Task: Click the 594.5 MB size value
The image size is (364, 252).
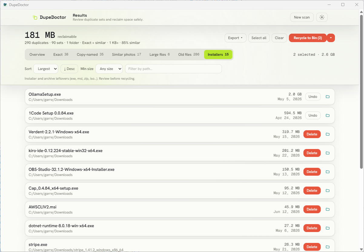Action: click(x=293, y=113)
